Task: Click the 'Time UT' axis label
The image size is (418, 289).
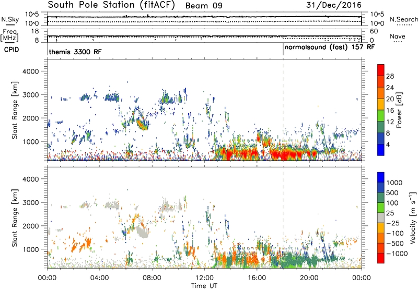Action: click(204, 286)
